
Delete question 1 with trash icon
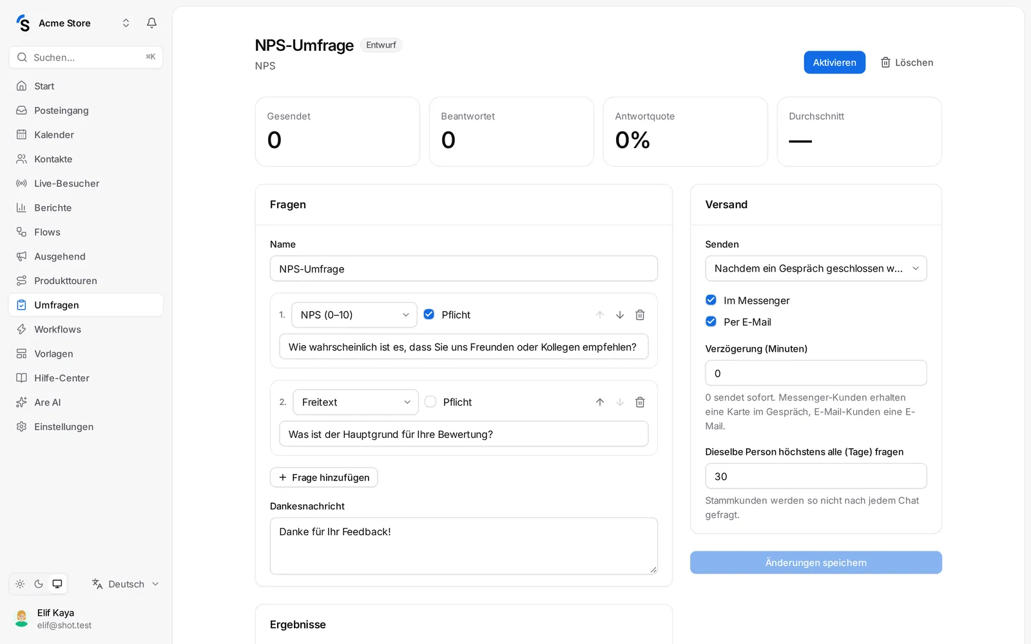point(640,315)
